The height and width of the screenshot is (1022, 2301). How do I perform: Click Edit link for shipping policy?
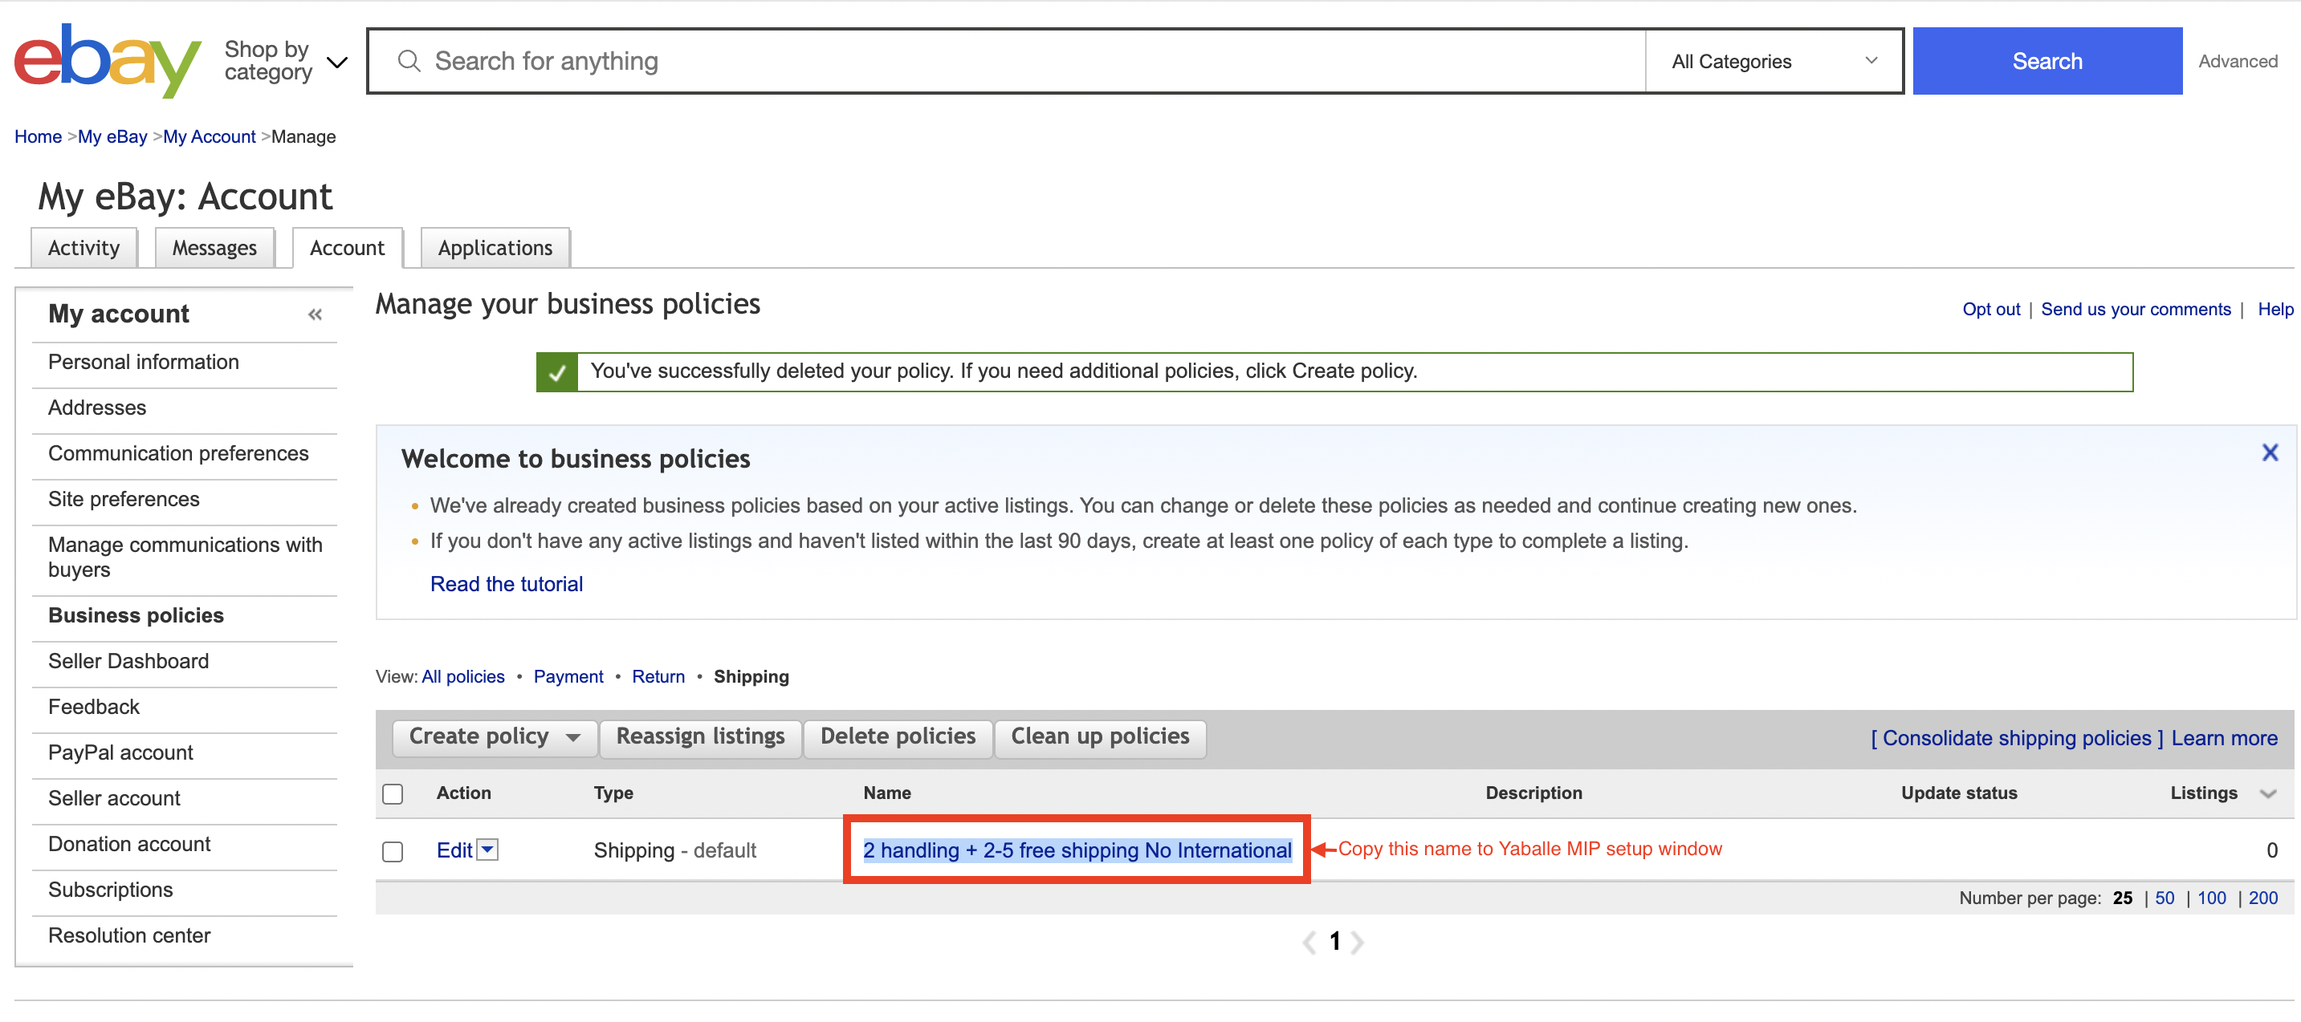pos(454,850)
